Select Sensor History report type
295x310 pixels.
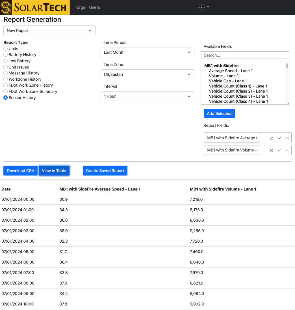point(6,98)
